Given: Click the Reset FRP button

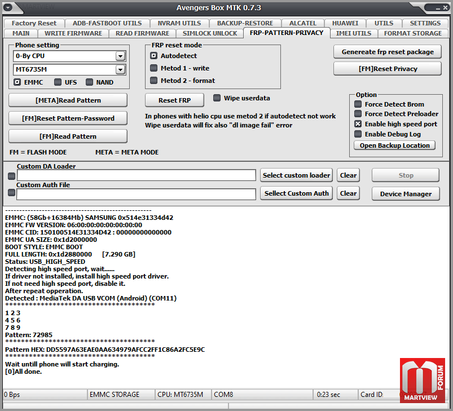Looking at the screenshot, I should 174,100.
